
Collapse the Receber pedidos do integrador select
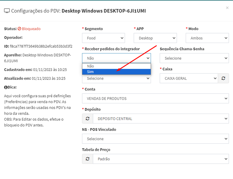coord(116,58)
